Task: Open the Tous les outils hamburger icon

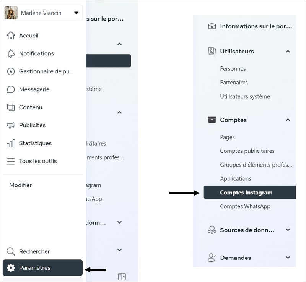Action: pyautogui.click(x=11, y=161)
